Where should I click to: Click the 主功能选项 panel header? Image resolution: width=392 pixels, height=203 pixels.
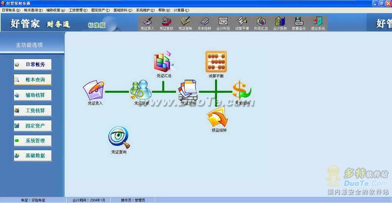[29, 45]
